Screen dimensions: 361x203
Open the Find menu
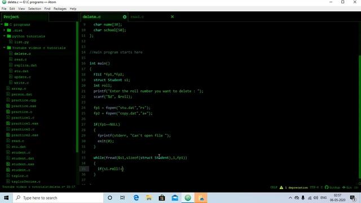click(x=47, y=9)
